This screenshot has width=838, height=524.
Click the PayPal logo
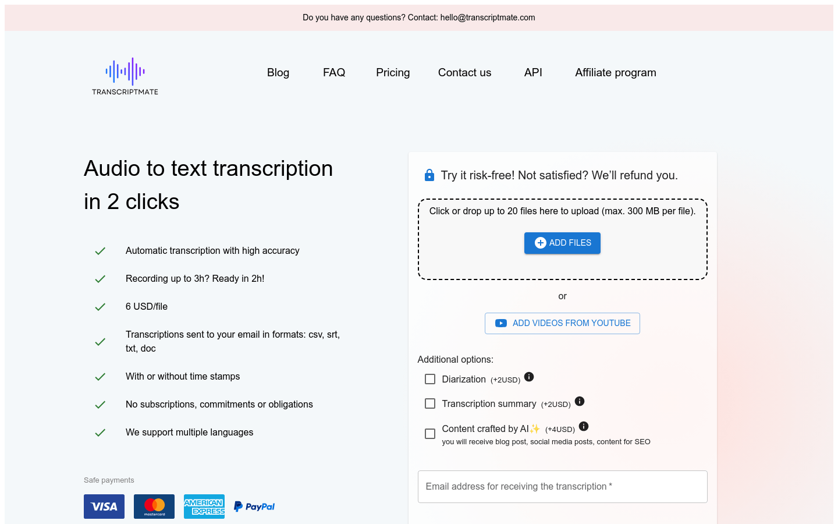coord(254,507)
